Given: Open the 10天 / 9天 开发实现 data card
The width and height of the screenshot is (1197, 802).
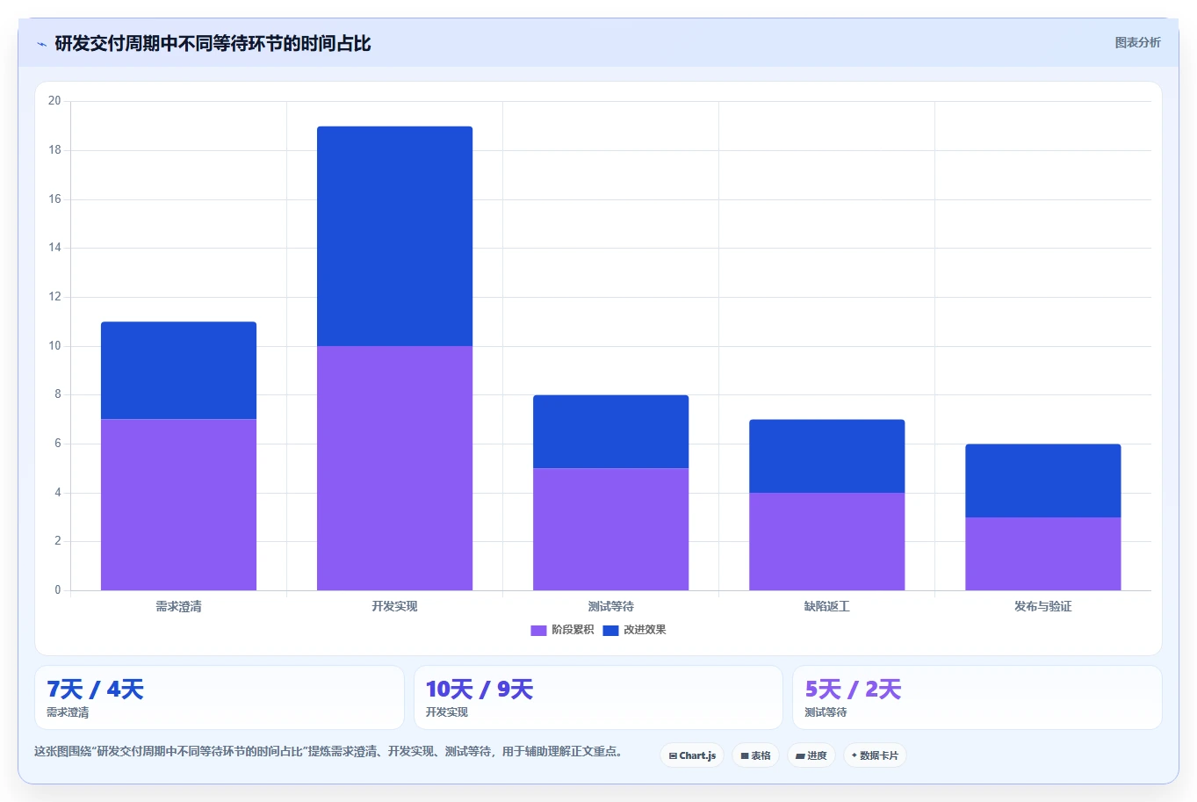Looking at the screenshot, I should click(598, 697).
